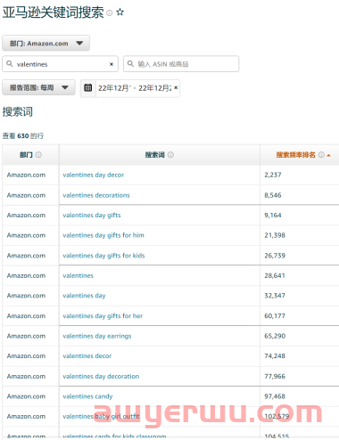Open 'valentines decorations' search term
This screenshot has width=339, height=440.
pos(96,195)
